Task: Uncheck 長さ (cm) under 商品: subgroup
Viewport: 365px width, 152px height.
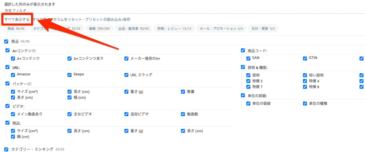Action: (x=183, y=131)
